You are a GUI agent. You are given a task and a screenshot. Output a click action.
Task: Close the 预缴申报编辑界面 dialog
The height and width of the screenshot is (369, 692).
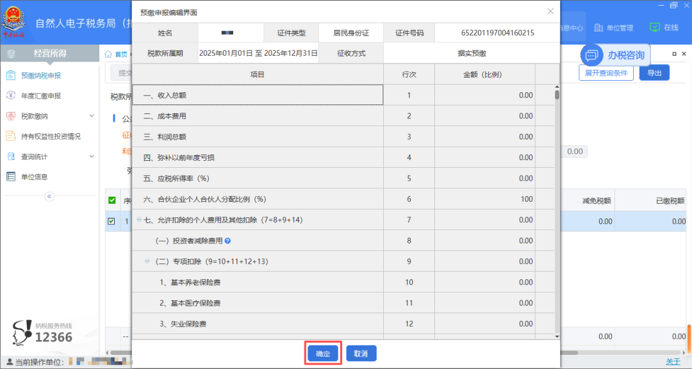point(550,12)
